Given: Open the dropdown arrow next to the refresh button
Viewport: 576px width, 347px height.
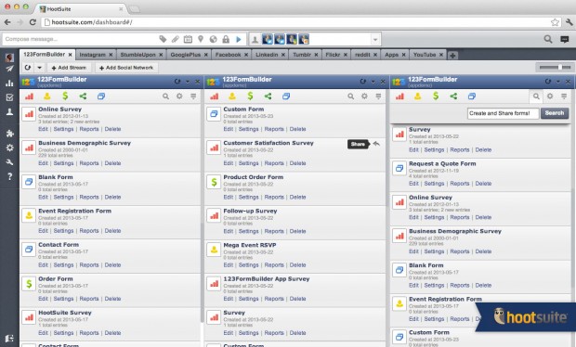Looking at the screenshot, I should 39,68.
